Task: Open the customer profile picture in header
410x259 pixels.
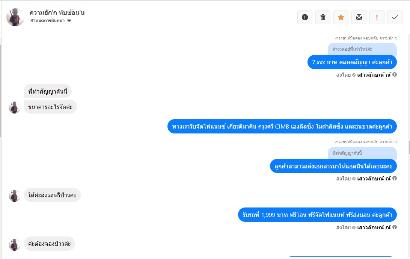Action: tap(15, 17)
